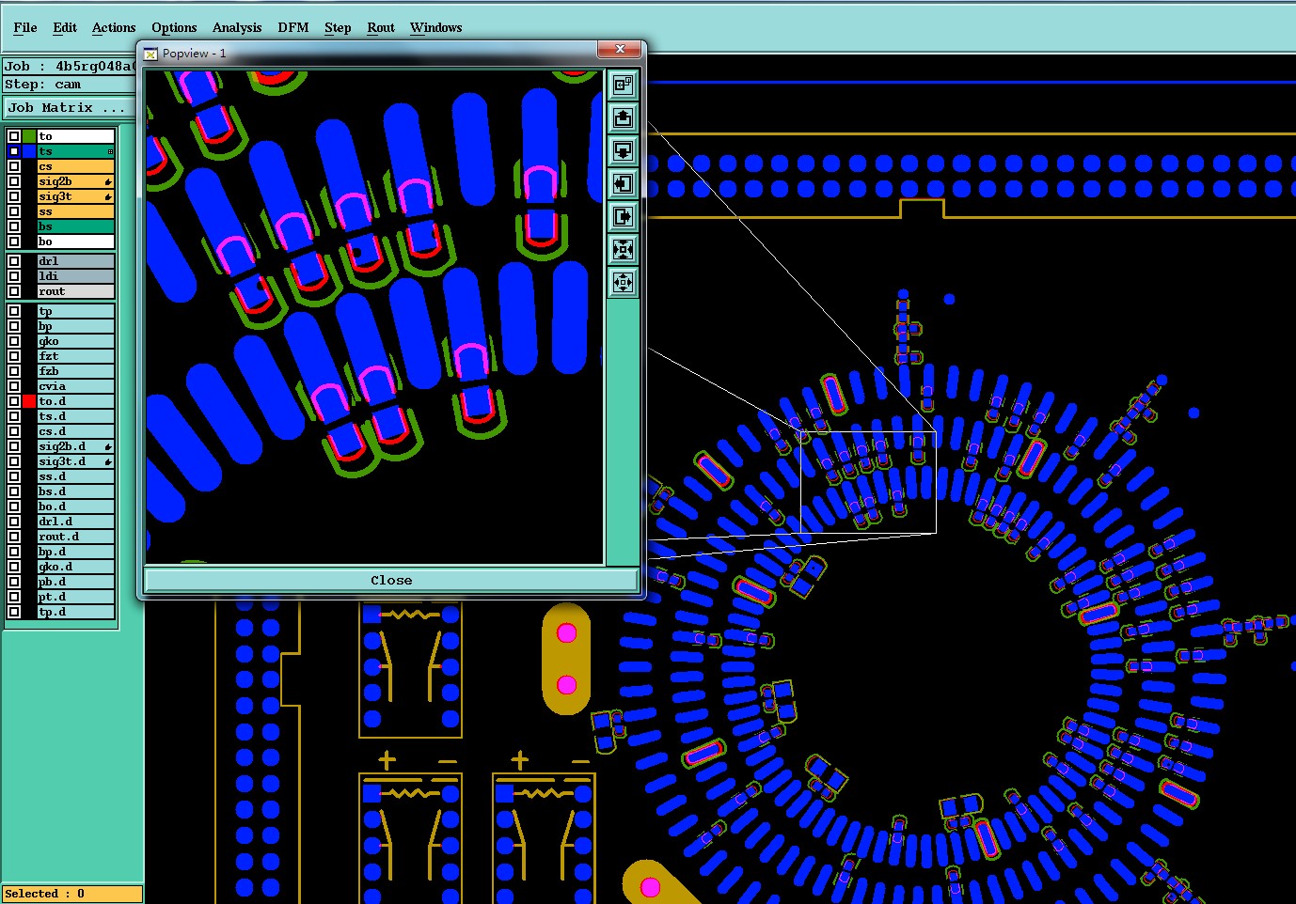Click the Popview zoom-in (arrows inward) icon

pos(623,250)
